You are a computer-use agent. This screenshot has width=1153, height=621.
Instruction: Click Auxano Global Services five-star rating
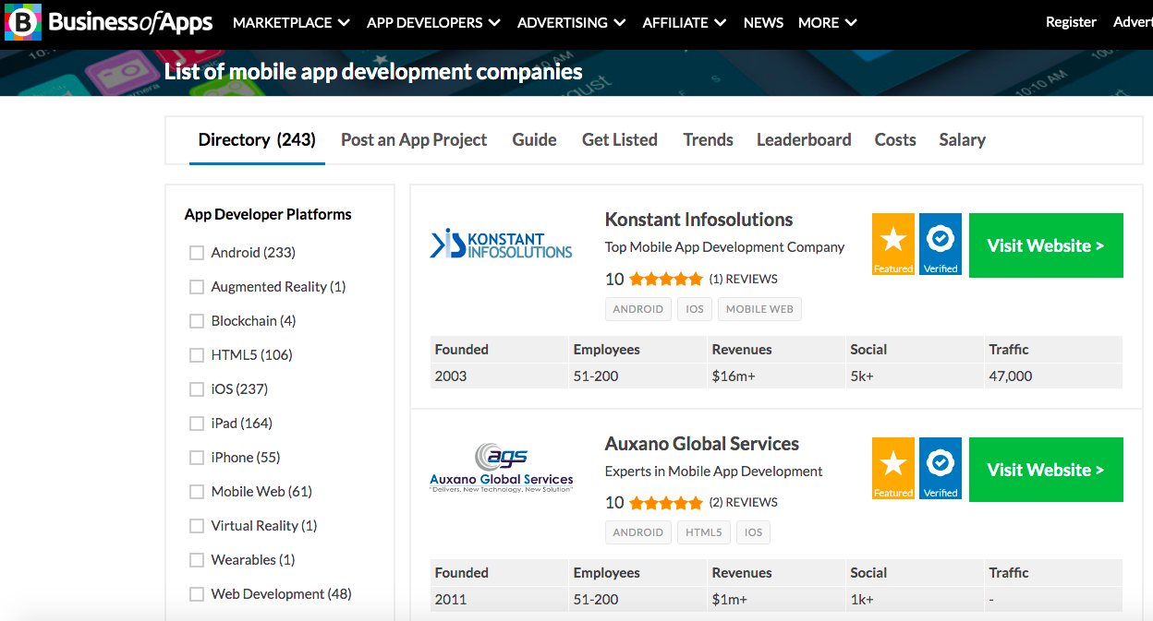[x=666, y=503]
